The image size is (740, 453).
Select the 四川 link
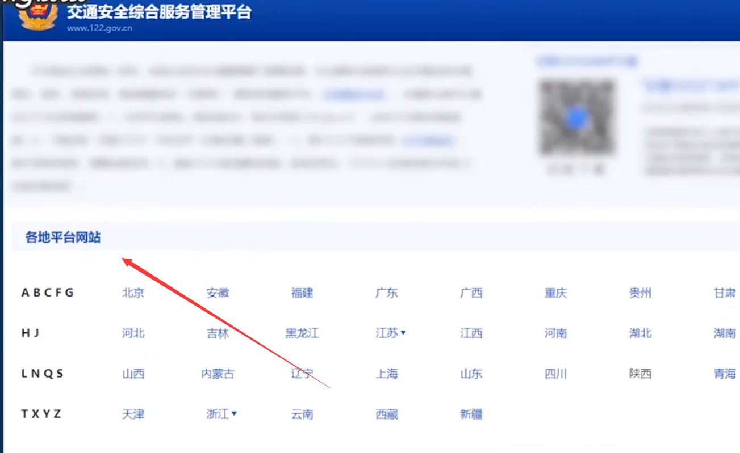(555, 374)
